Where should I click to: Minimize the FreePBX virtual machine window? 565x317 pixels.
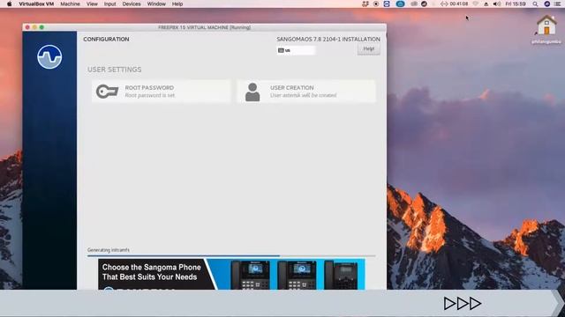point(34,27)
